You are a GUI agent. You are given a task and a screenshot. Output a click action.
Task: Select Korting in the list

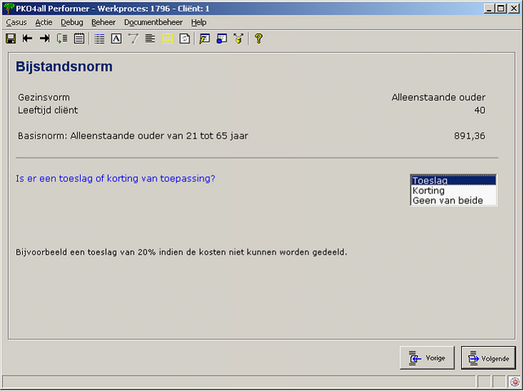(x=454, y=190)
